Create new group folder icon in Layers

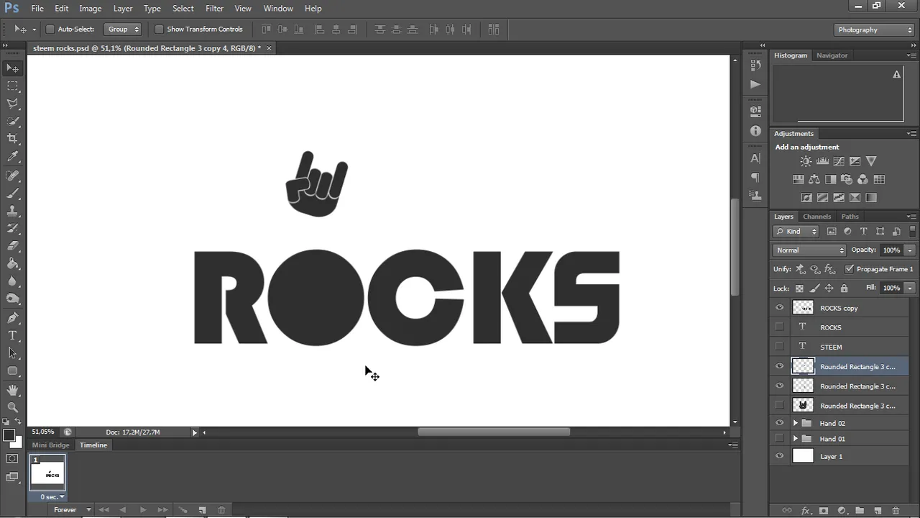(x=860, y=510)
